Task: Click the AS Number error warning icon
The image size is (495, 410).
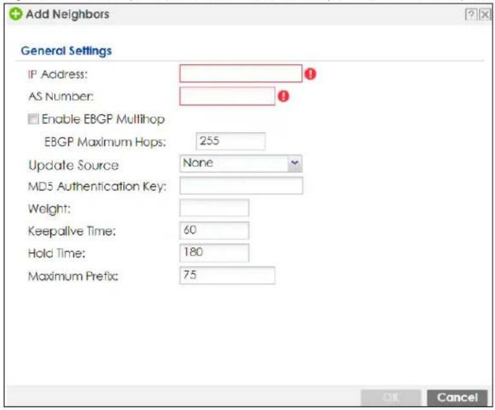Action: (x=283, y=96)
